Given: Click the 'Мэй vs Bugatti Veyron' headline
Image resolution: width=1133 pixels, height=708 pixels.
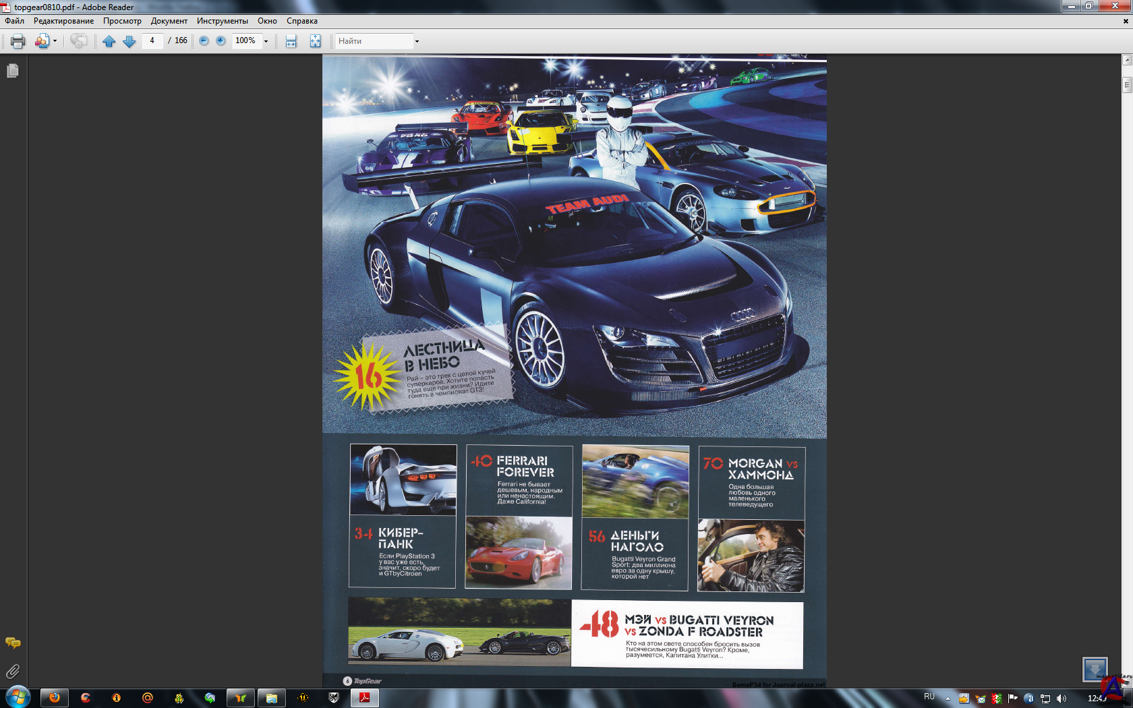Looking at the screenshot, I should [699, 626].
